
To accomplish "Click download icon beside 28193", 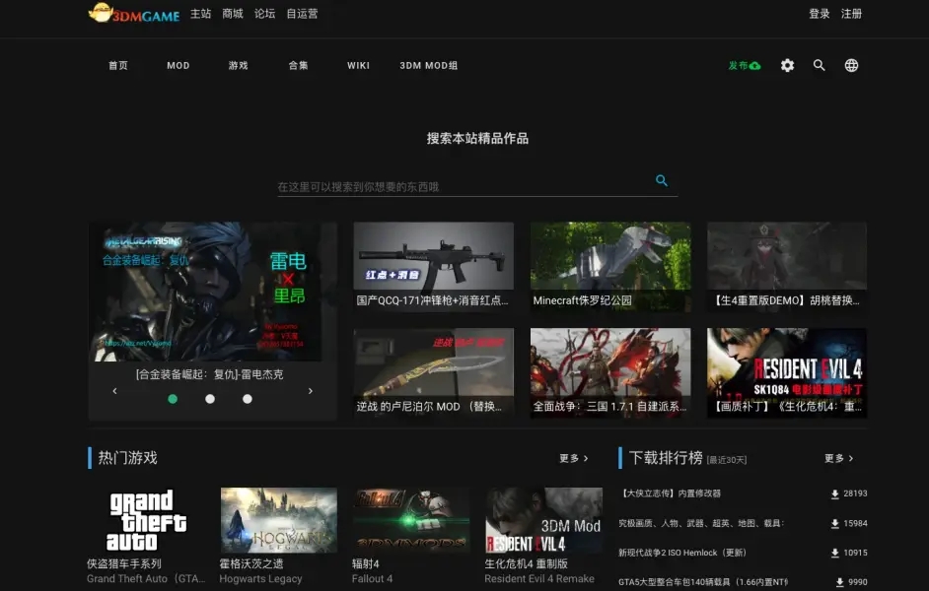I will click(834, 494).
